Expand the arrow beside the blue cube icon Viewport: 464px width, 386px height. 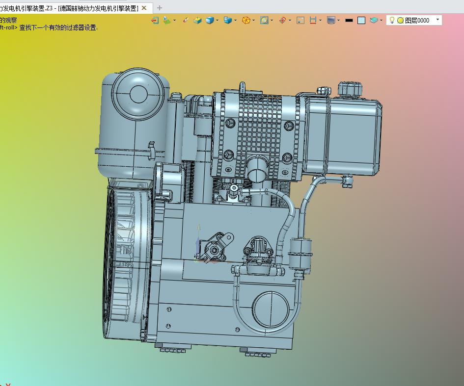click(218, 21)
